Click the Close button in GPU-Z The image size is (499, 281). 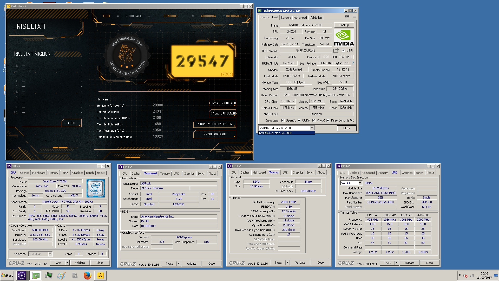pyautogui.click(x=346, y=128)
